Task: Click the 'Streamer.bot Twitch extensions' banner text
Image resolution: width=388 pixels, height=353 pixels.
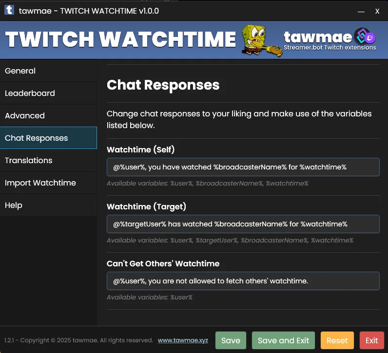Action: [x=330, y=47]
